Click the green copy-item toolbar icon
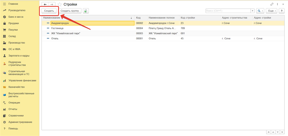Viewport: 288px width, 136px height. click(x=86, y=11)
